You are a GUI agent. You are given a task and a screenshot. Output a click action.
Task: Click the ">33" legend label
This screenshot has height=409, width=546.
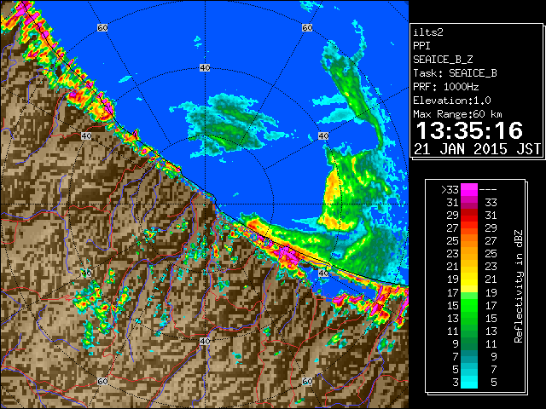pyautogui.click(x=450, y=189)
